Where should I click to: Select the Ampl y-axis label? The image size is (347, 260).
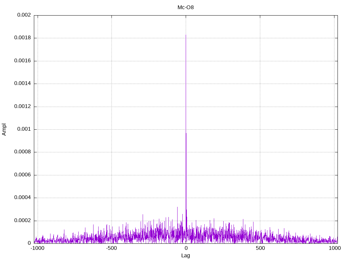point(4,129)
